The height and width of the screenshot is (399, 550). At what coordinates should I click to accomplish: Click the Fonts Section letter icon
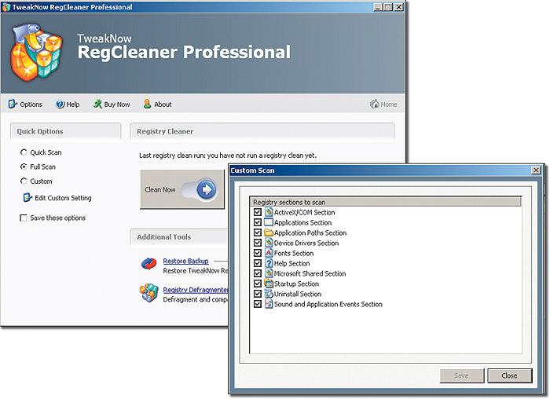[269, 253]
